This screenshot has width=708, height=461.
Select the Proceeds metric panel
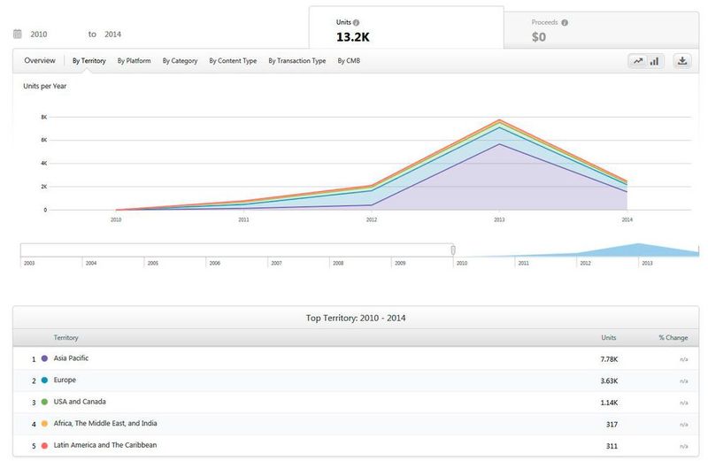(601, 30)
